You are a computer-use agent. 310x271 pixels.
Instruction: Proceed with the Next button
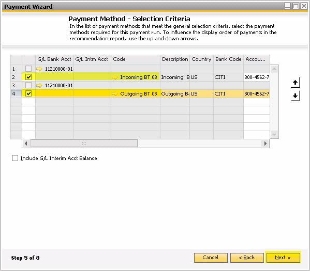(x=283, y=258)
